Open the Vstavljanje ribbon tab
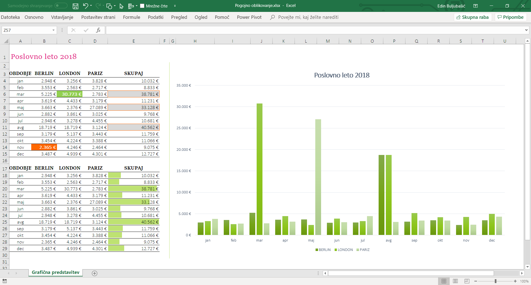 pos(62,17)
